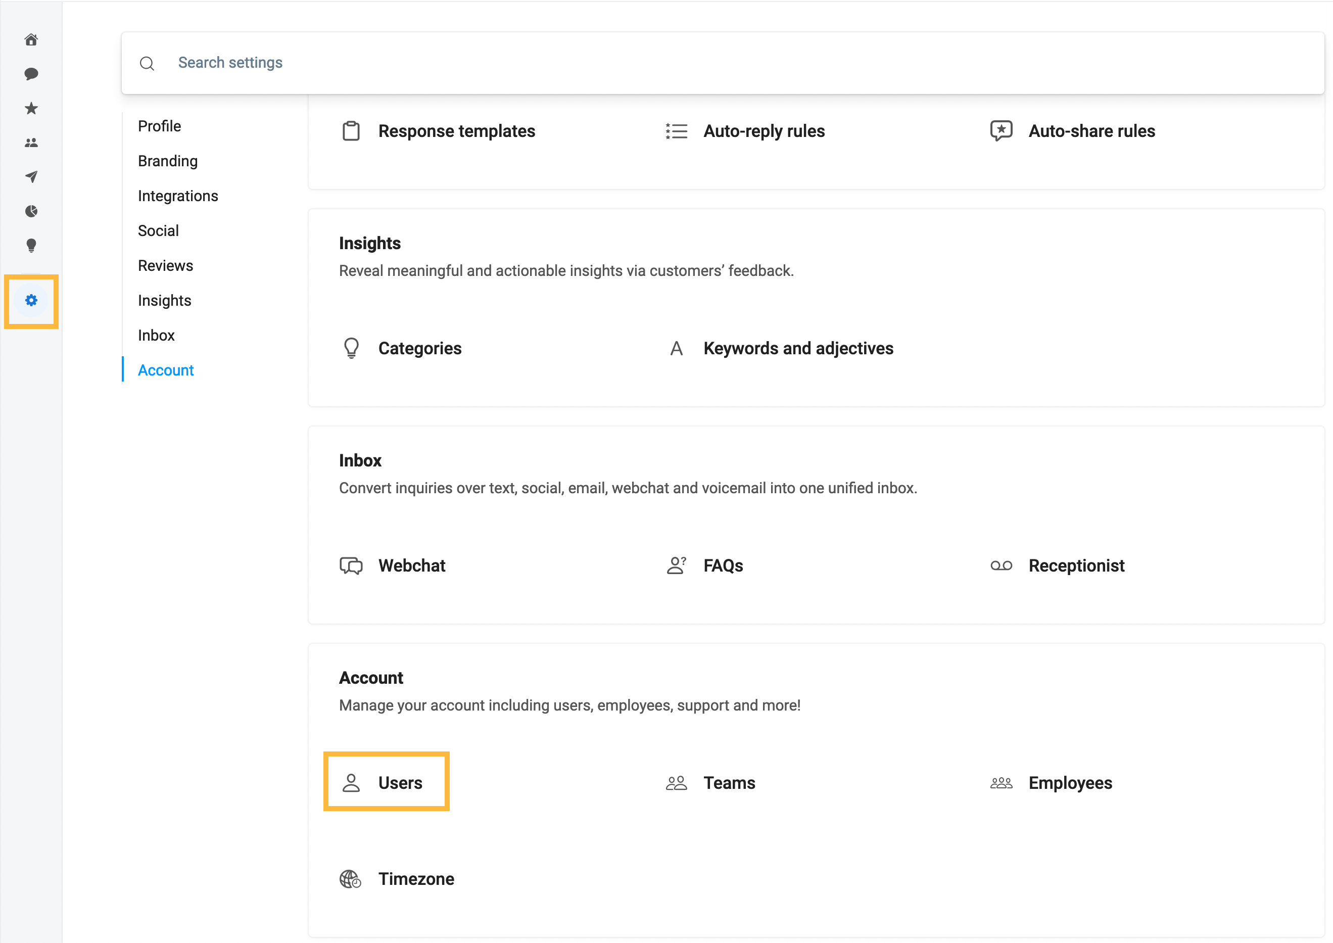This screenshot has height=943, width=1333.
Task: Select Insights in settings navigation
Action: 165,300
